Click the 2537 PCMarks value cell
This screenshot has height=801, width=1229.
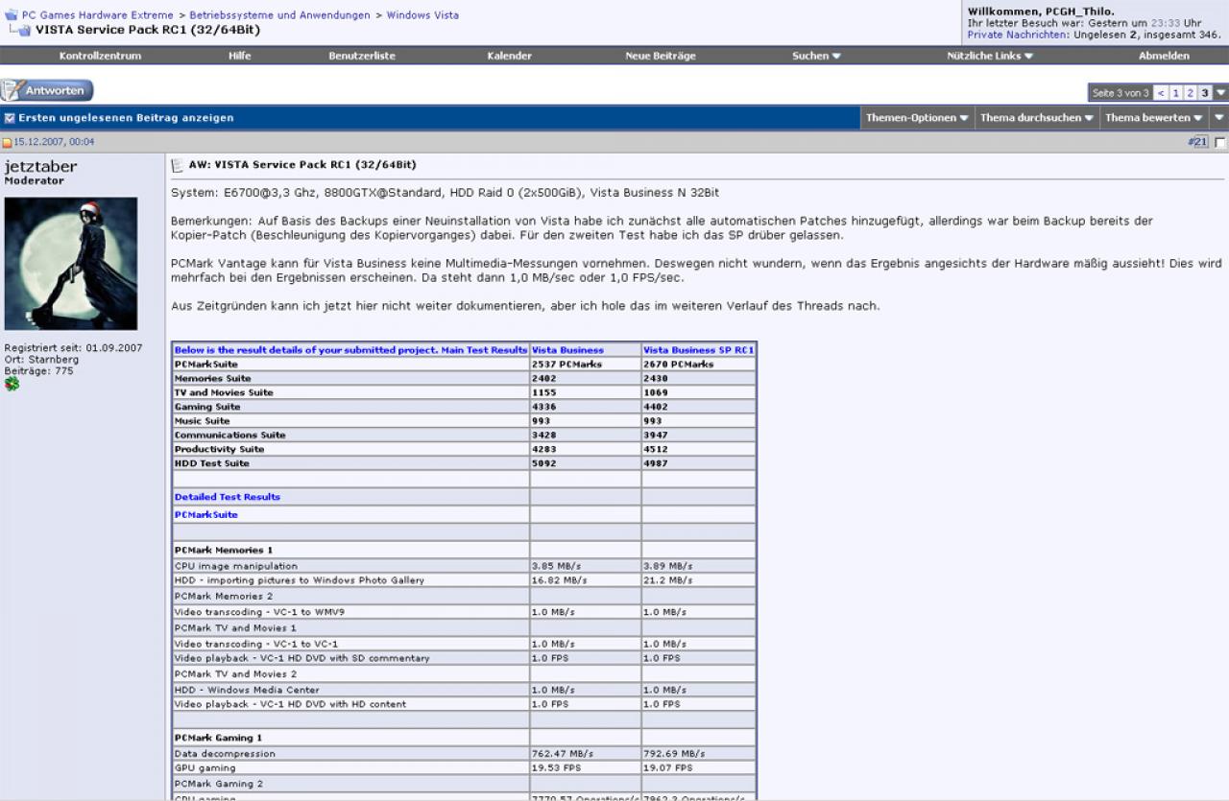586,365
